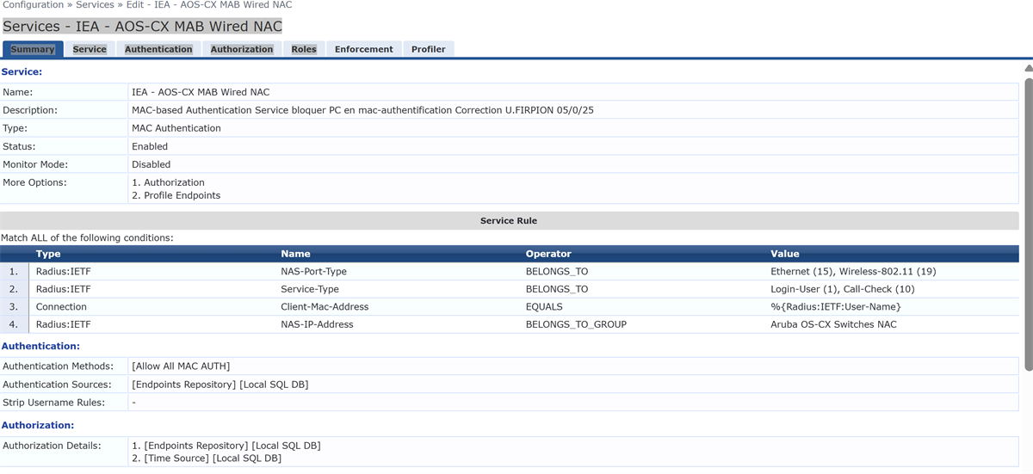Viewport: 1033px width, 474px height.
Task: Click the Service Rule header bar
Action: pyautogui.click(x=509, y=221)
